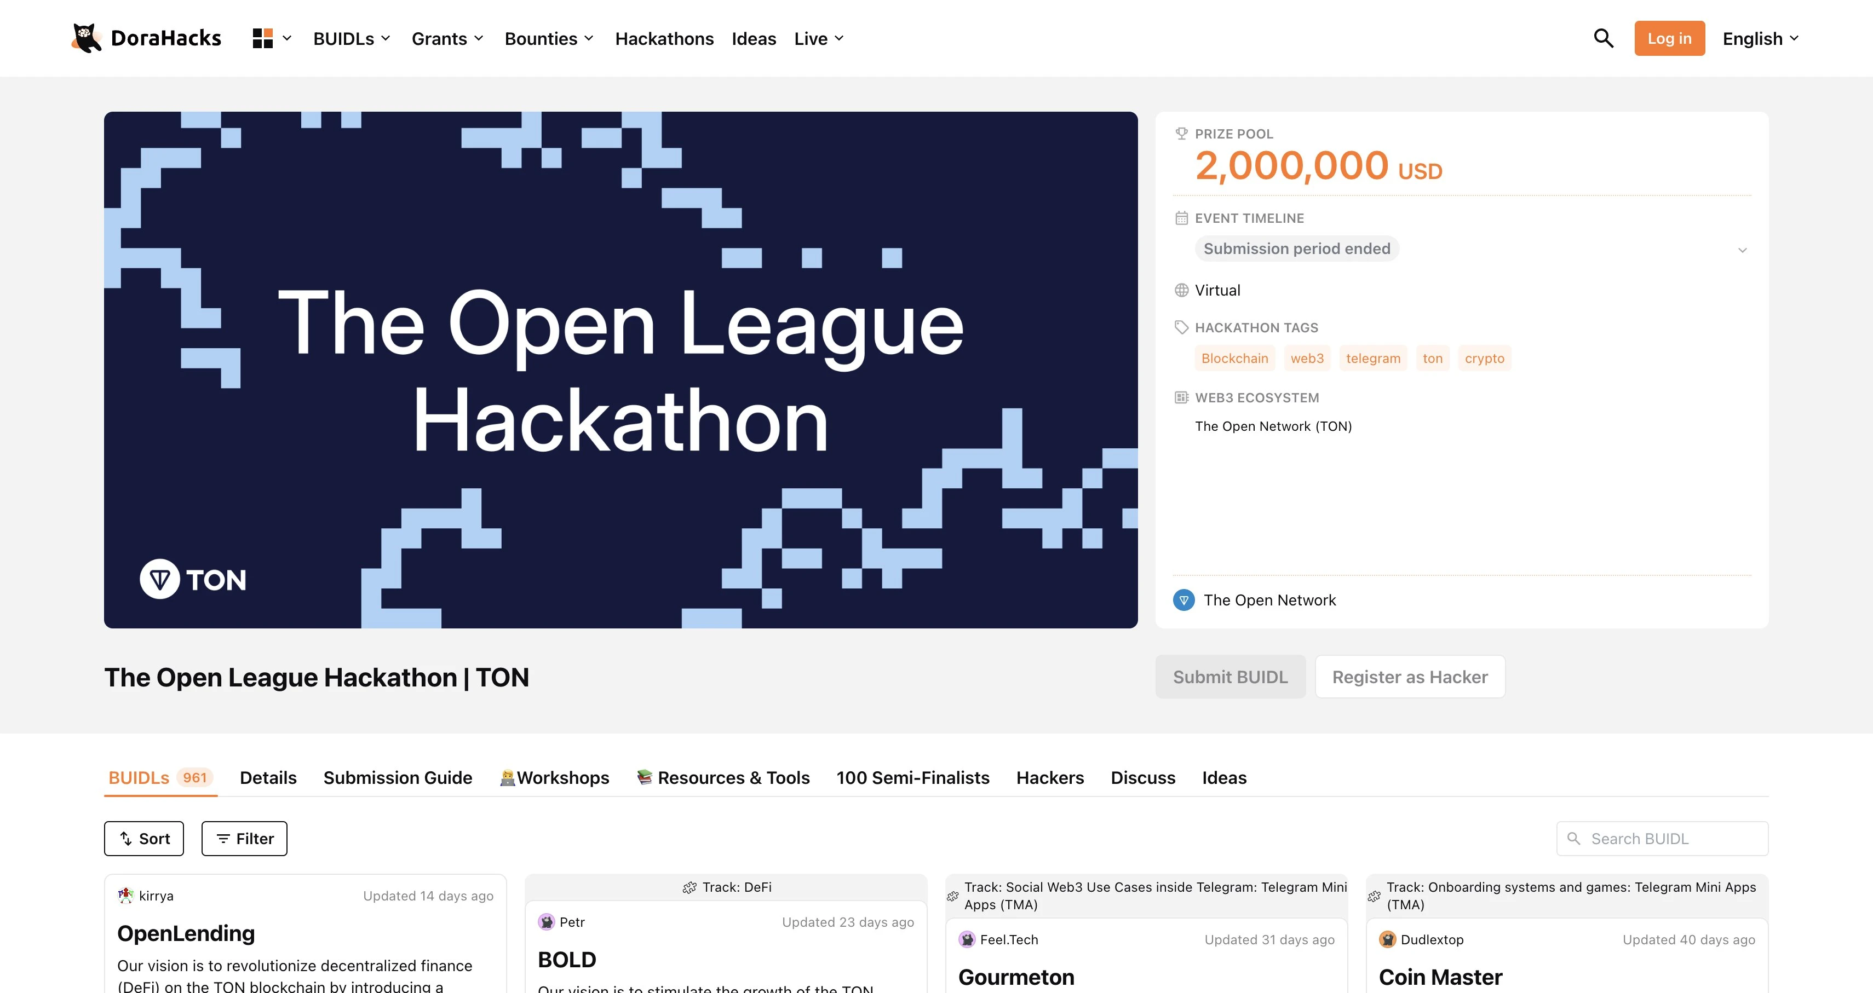Click kirrya's avatar on OpenLending card
1873x993 pixels.
click(x=126, y=895)
